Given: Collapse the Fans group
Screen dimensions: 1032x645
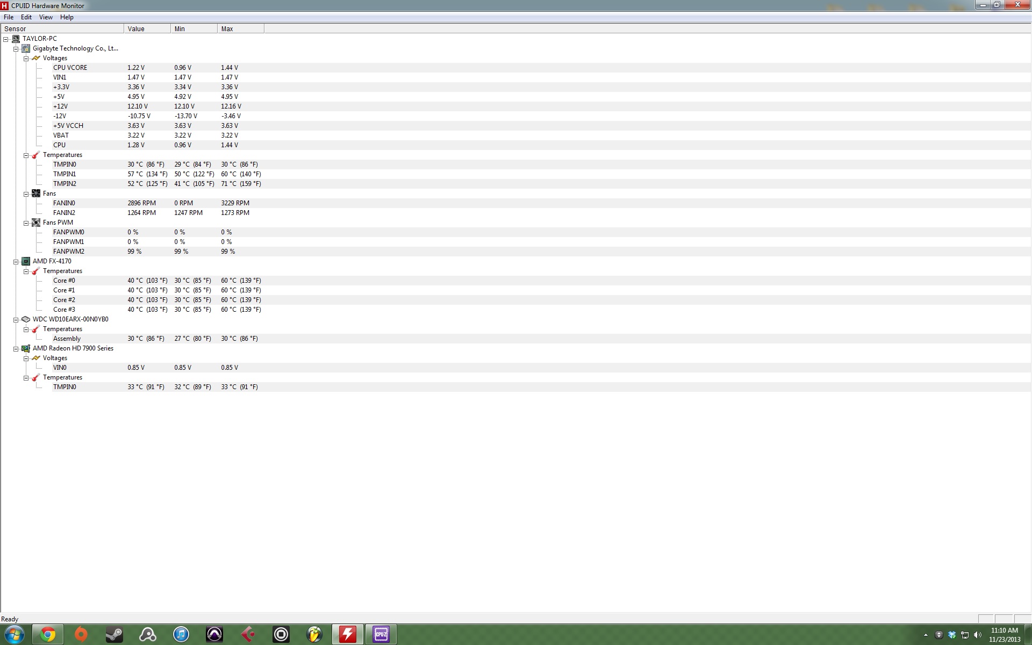Looking at the screenshot, I should click(x=26, y=194).
